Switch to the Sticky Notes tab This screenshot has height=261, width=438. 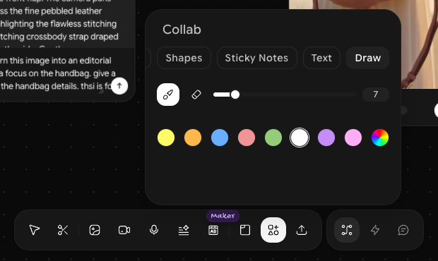tap(256, 58)
